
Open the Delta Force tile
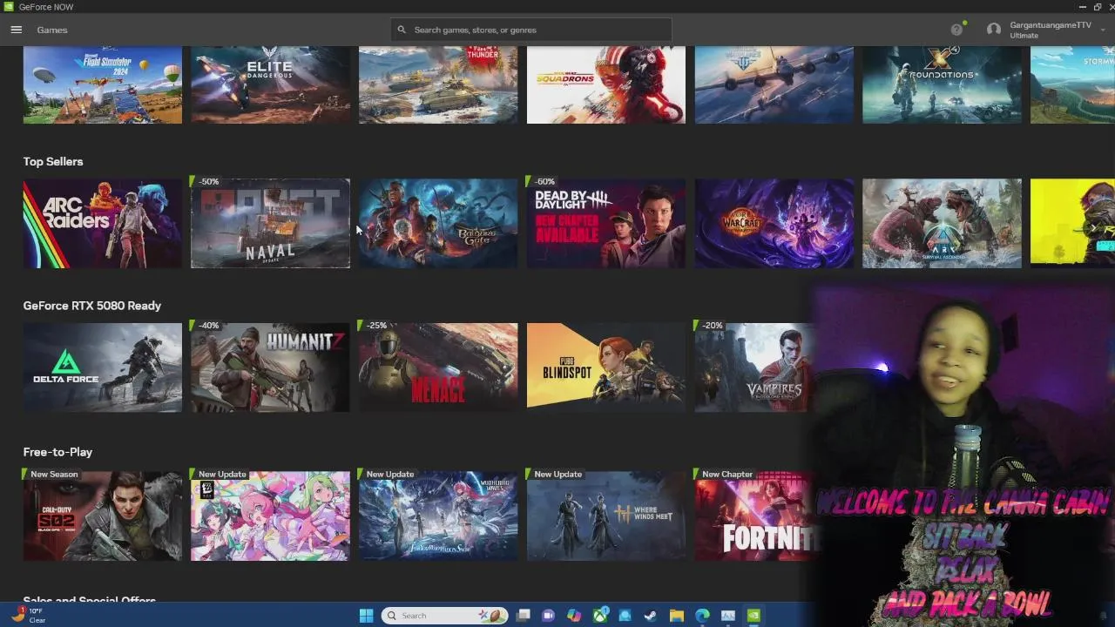(103, 367)
